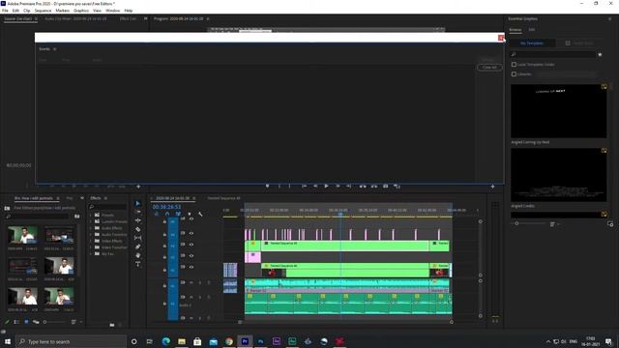Select the Track Select Forward tool
Image resolution: width=619 pixels, height=348 pixels.
point(137,213)
